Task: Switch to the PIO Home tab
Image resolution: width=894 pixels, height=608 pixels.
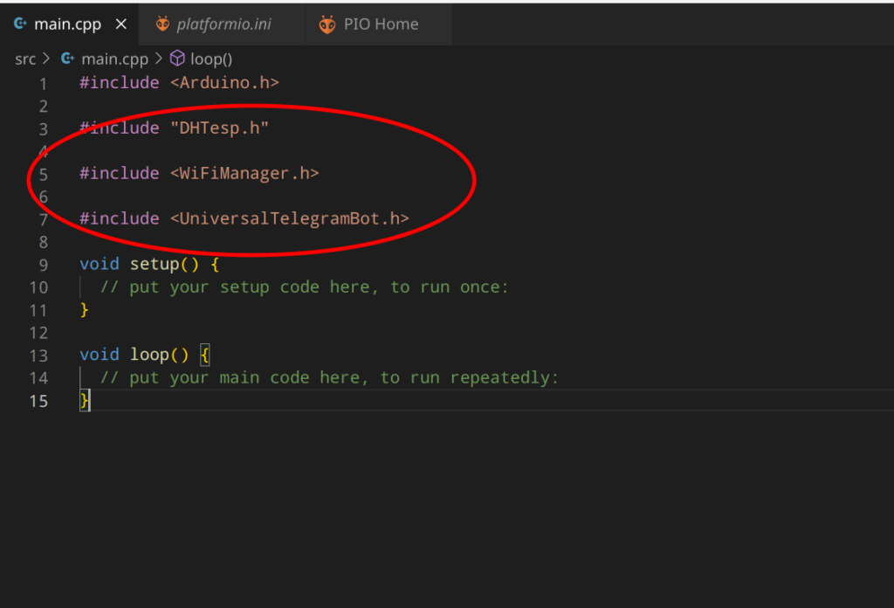Action: click(x=381, y=24)
